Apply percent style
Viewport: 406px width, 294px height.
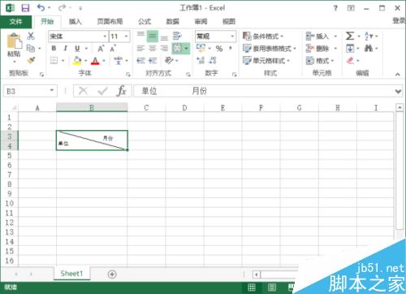pyautogui.click(x=219, y=49)
